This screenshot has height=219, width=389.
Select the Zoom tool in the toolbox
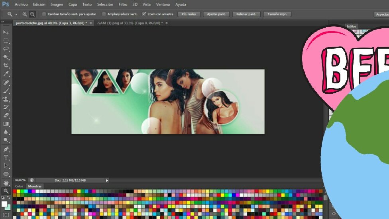tap(6, 191)
